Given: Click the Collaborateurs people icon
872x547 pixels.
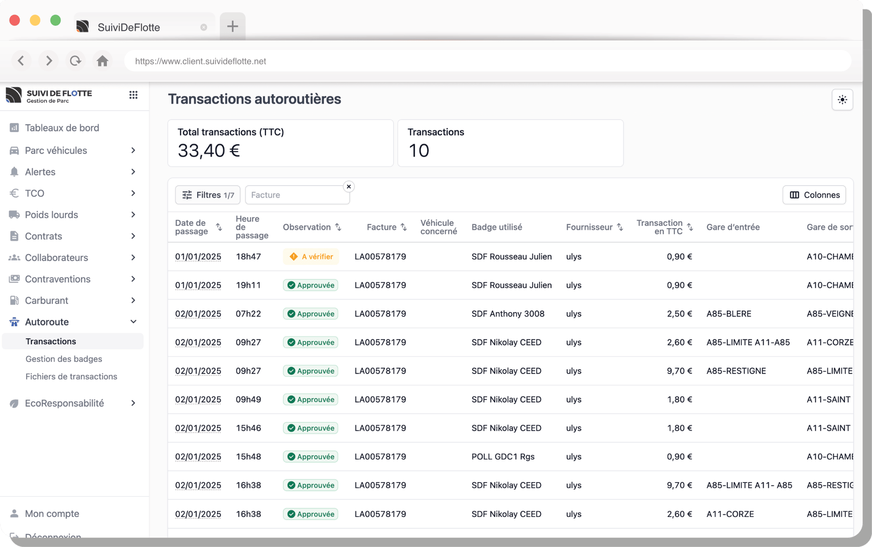Looking at the screenshot, I should click(14, 257).
